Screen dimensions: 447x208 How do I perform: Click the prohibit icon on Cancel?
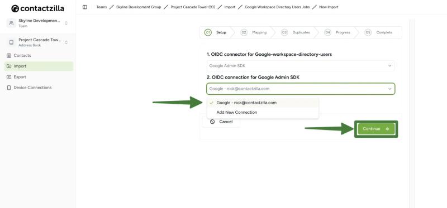point(212,122)
